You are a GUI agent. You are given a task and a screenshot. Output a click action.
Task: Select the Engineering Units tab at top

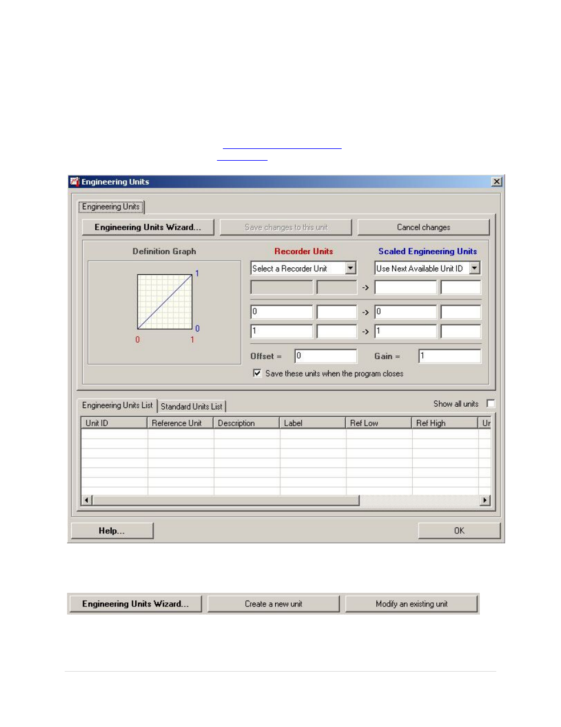[x=111, y=207]
